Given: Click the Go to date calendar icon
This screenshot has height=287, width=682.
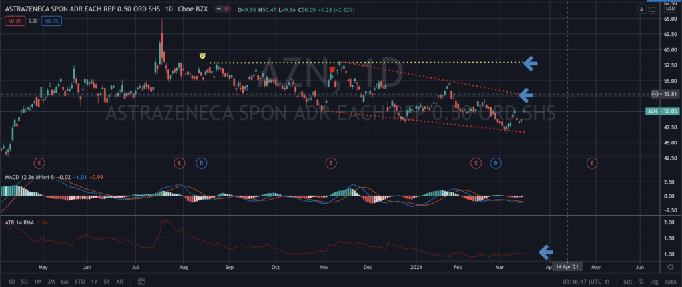Looking at the screenshot, I should click(142, 282).
